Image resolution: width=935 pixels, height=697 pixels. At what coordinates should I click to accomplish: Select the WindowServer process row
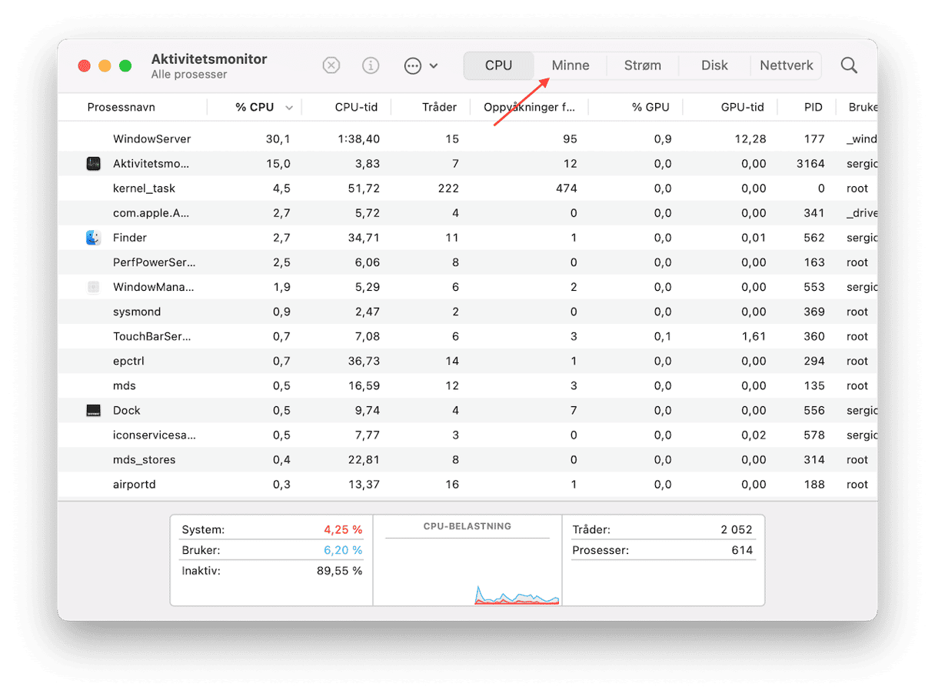(x=467, y=139)
